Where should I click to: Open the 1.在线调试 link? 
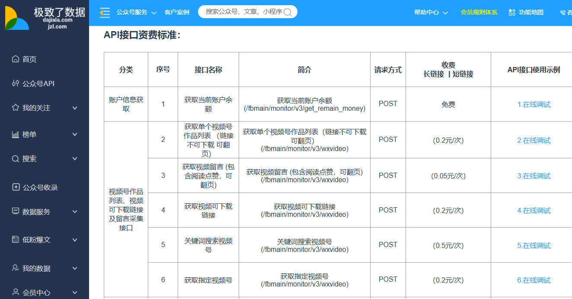point(534,105)
